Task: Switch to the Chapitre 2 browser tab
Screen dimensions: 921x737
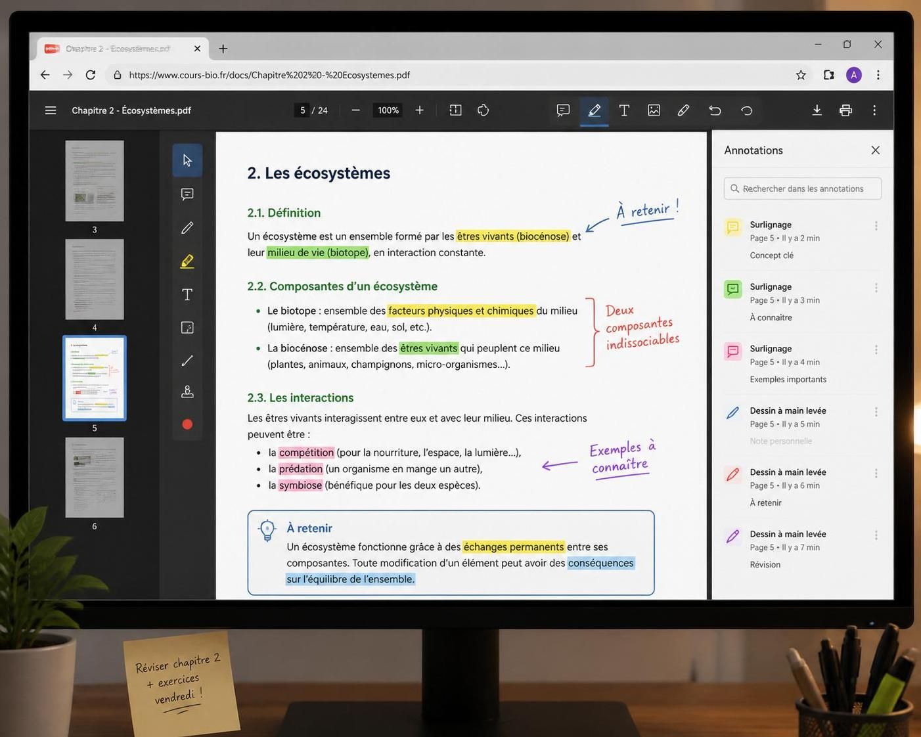Action: [x=118, y=49]
